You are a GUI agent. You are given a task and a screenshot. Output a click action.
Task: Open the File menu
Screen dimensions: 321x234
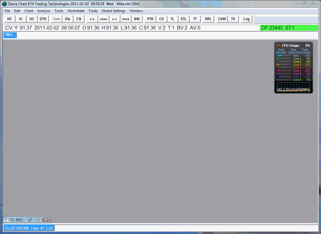pos(7,11)
